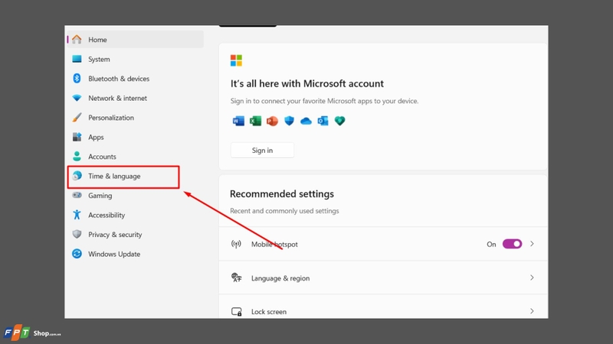Click the Bluetooth icon in sidebar
Viewport: 613px width, 344px height.
pos(77,79)
